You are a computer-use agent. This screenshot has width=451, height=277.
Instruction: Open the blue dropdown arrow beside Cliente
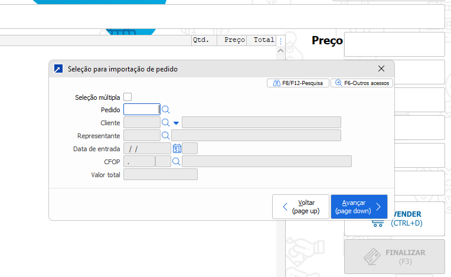(176, 123)
